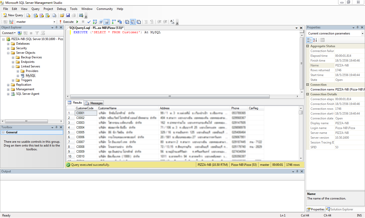Viewport: 365px width, 218px height.
Task: Select Results to Grid option
Action: coord(133,22)
